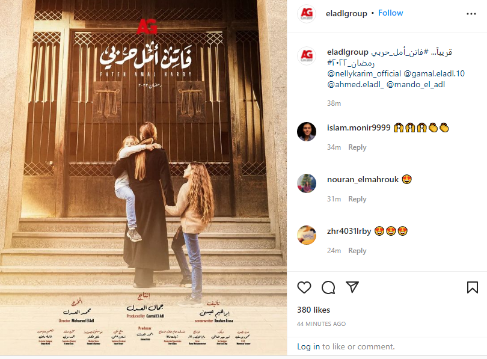Follow the eladlgroup account
The width and height of the screenshot is (487, 359).
click(x=390, y=13)
